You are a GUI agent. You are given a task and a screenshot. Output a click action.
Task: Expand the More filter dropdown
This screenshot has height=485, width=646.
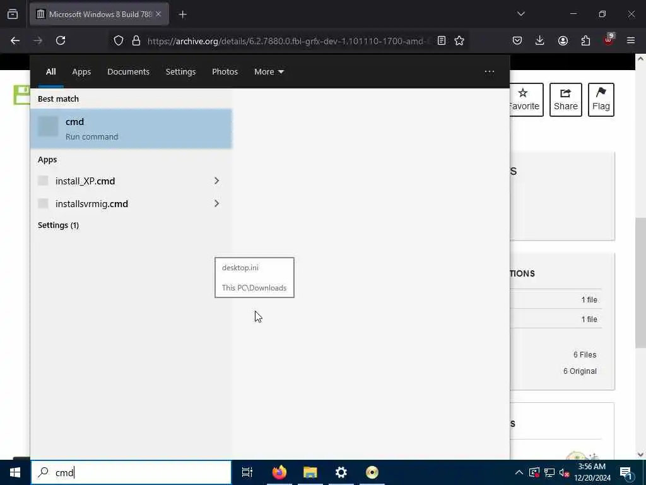click(x=269, y=72)
